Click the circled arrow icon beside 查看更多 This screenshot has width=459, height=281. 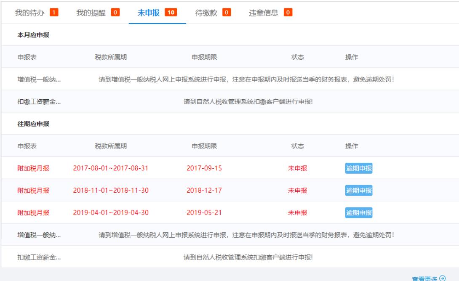[x=442, y=278]
